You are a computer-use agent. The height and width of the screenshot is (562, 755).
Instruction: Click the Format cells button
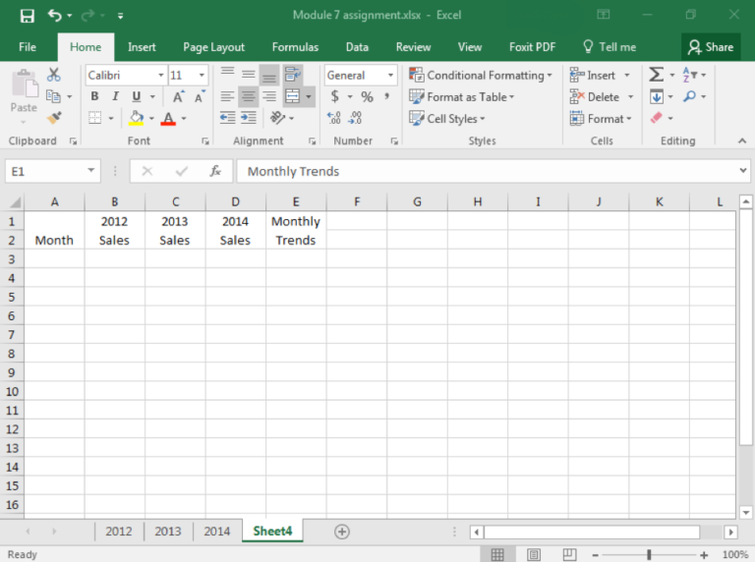[601, 118]
